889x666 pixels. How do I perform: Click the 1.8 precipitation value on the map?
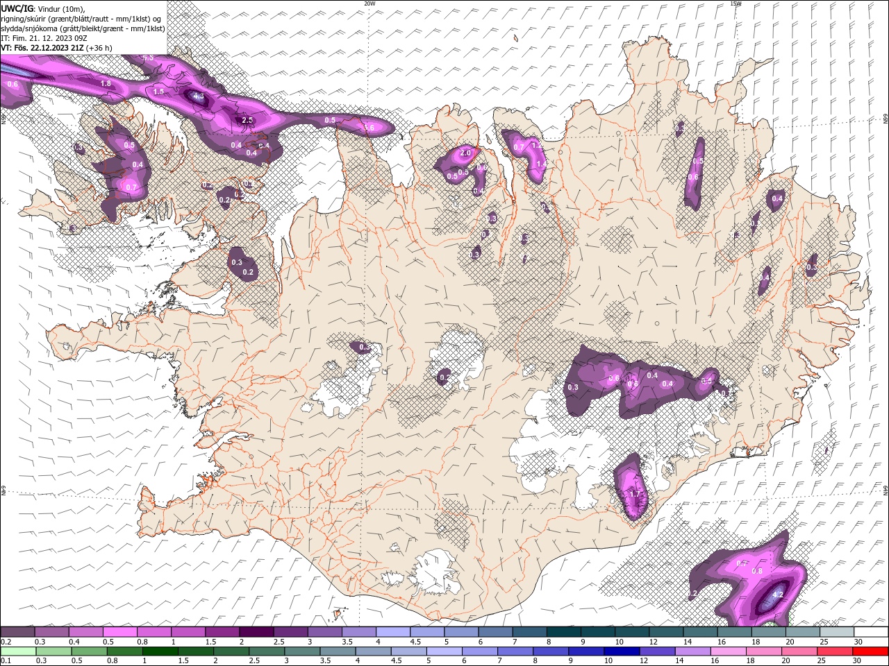click(x=106, y=83)
